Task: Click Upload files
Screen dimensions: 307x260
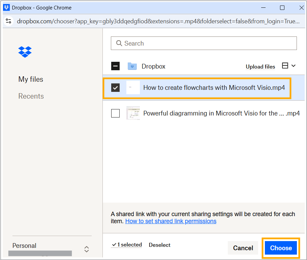Action: coord(260,67)
